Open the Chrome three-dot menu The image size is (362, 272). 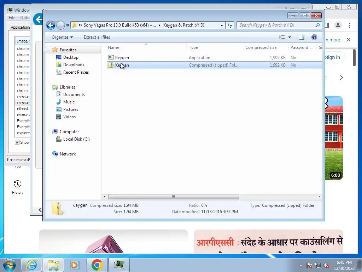[x=349, y=25]
